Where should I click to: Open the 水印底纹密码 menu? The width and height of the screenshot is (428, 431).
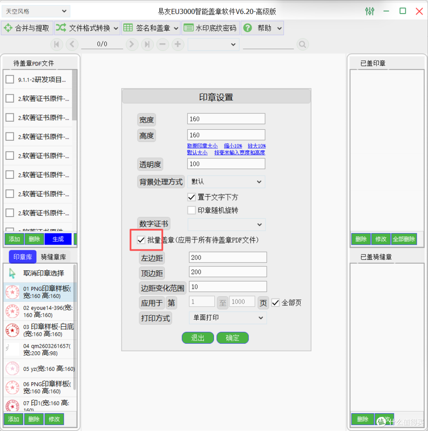210,28
